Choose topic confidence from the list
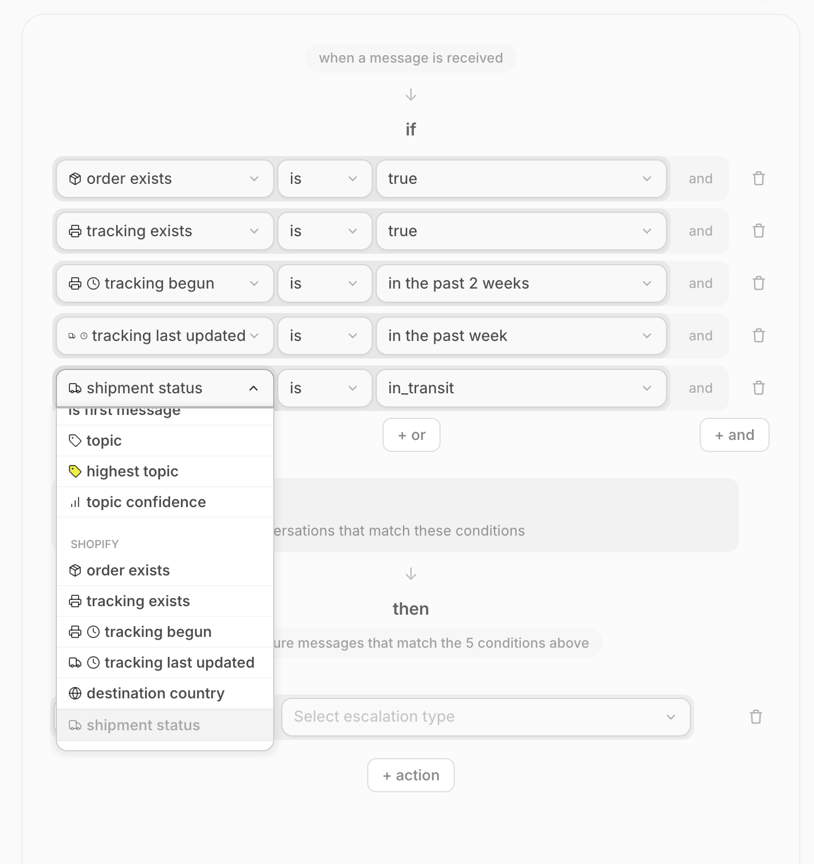Viewport: 814px width, 864px height. (x=146, y=502)
